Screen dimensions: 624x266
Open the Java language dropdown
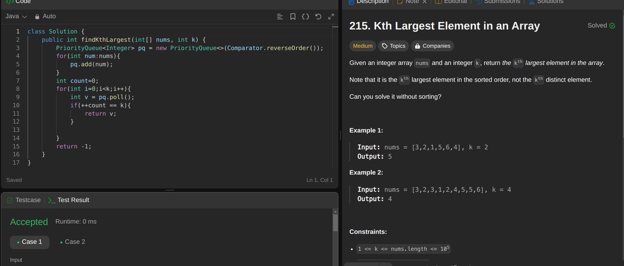[x=16, y=17]
